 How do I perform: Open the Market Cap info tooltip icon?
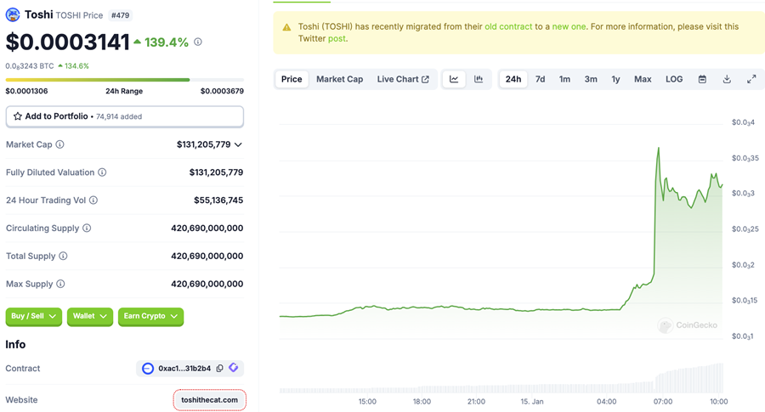pos(59,144)
